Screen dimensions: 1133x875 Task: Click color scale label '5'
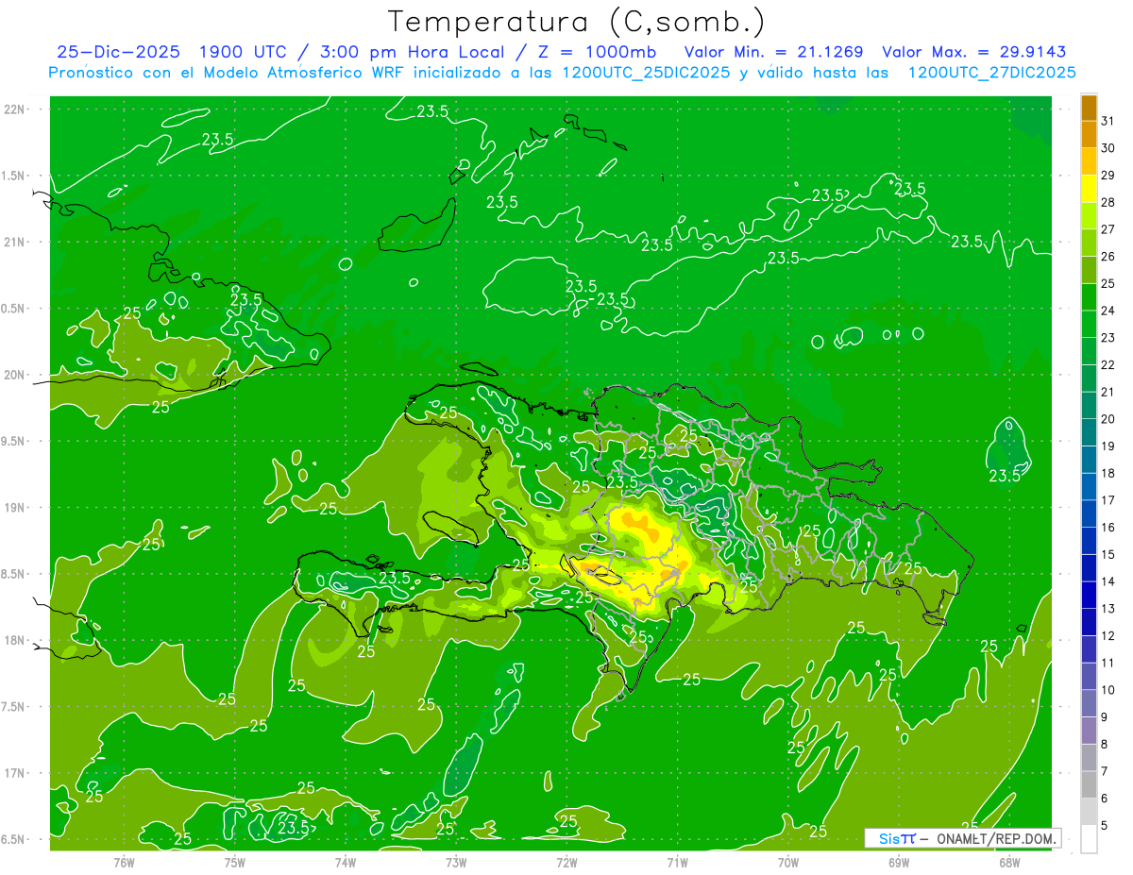(1105, 826)
